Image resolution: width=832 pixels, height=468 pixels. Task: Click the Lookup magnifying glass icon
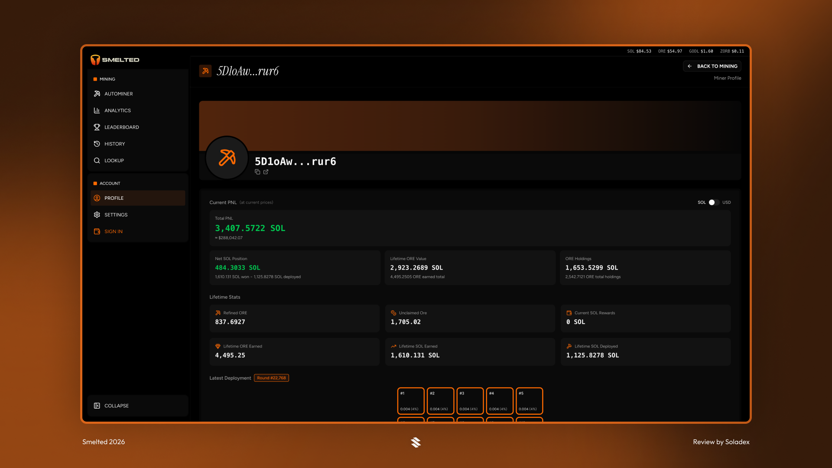coord(97,160)
